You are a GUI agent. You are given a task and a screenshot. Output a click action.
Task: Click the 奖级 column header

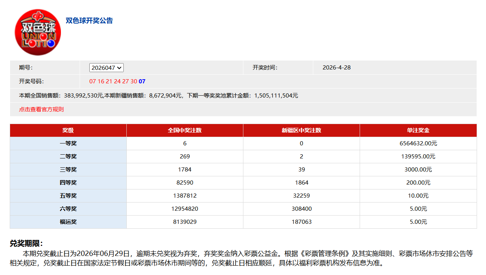pos(68,130)
